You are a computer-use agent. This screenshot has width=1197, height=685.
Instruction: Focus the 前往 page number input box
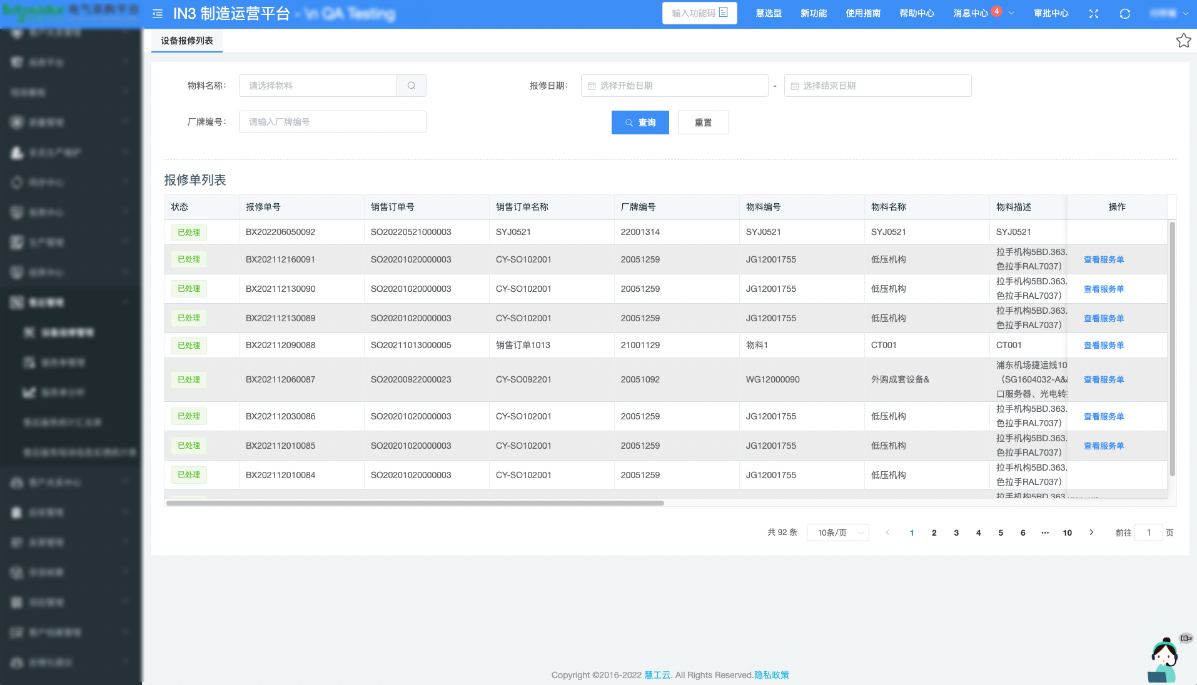[x=1149, y=532]
